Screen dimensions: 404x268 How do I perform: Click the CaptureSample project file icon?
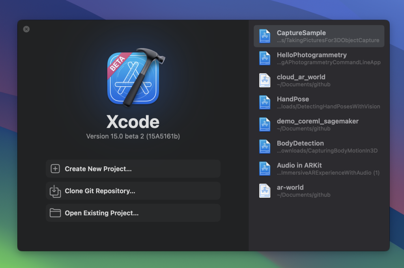pos(264,36)
